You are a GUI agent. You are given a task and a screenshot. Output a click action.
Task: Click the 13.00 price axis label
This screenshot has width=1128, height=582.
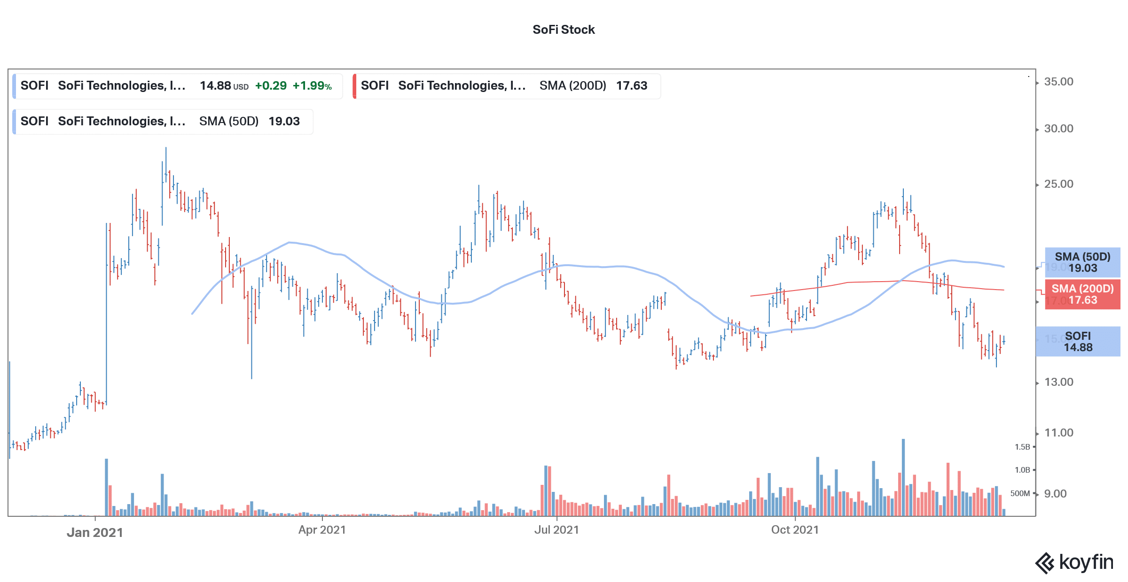(x=1058, y=382)
